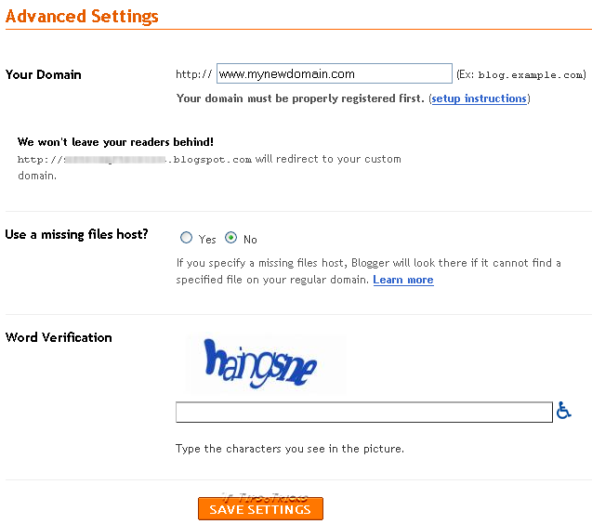Click the captcha verification image

point(266,364)
